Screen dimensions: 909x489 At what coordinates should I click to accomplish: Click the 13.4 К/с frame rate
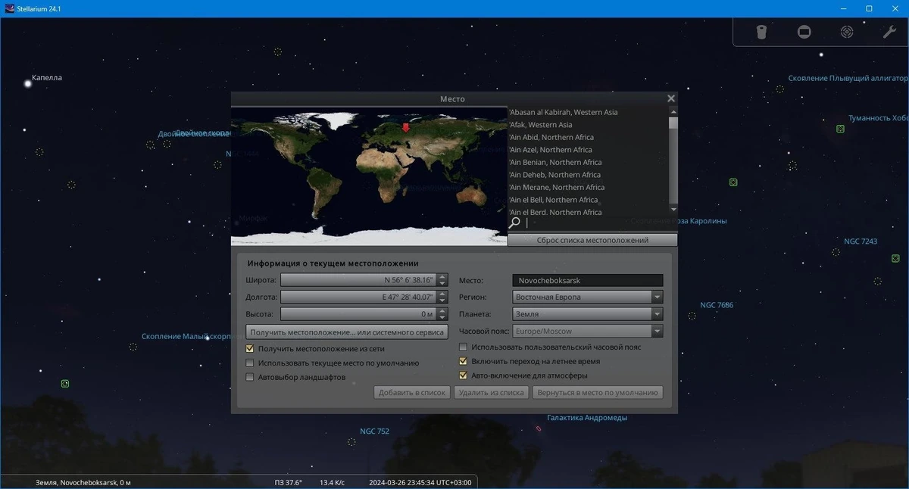coord(332,482)
